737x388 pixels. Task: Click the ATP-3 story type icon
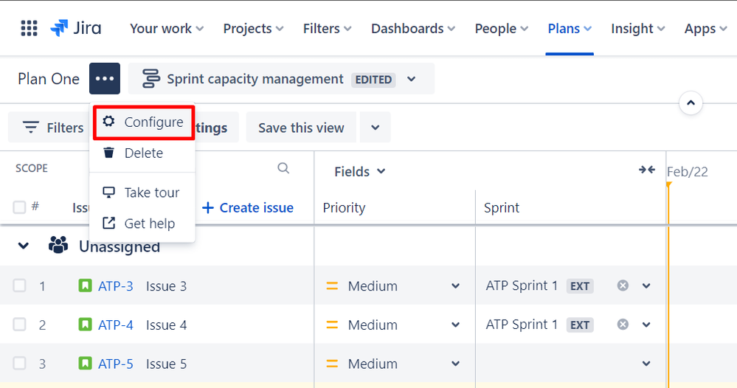pyautogui.click(x=85, y=285)
